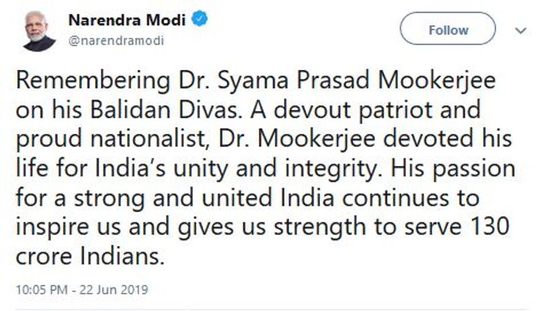
Task: Open the Narendra Modi display name link
Action: click(127, 20)
